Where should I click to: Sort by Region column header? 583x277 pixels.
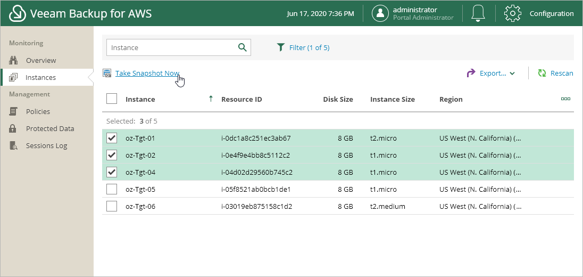451,99
